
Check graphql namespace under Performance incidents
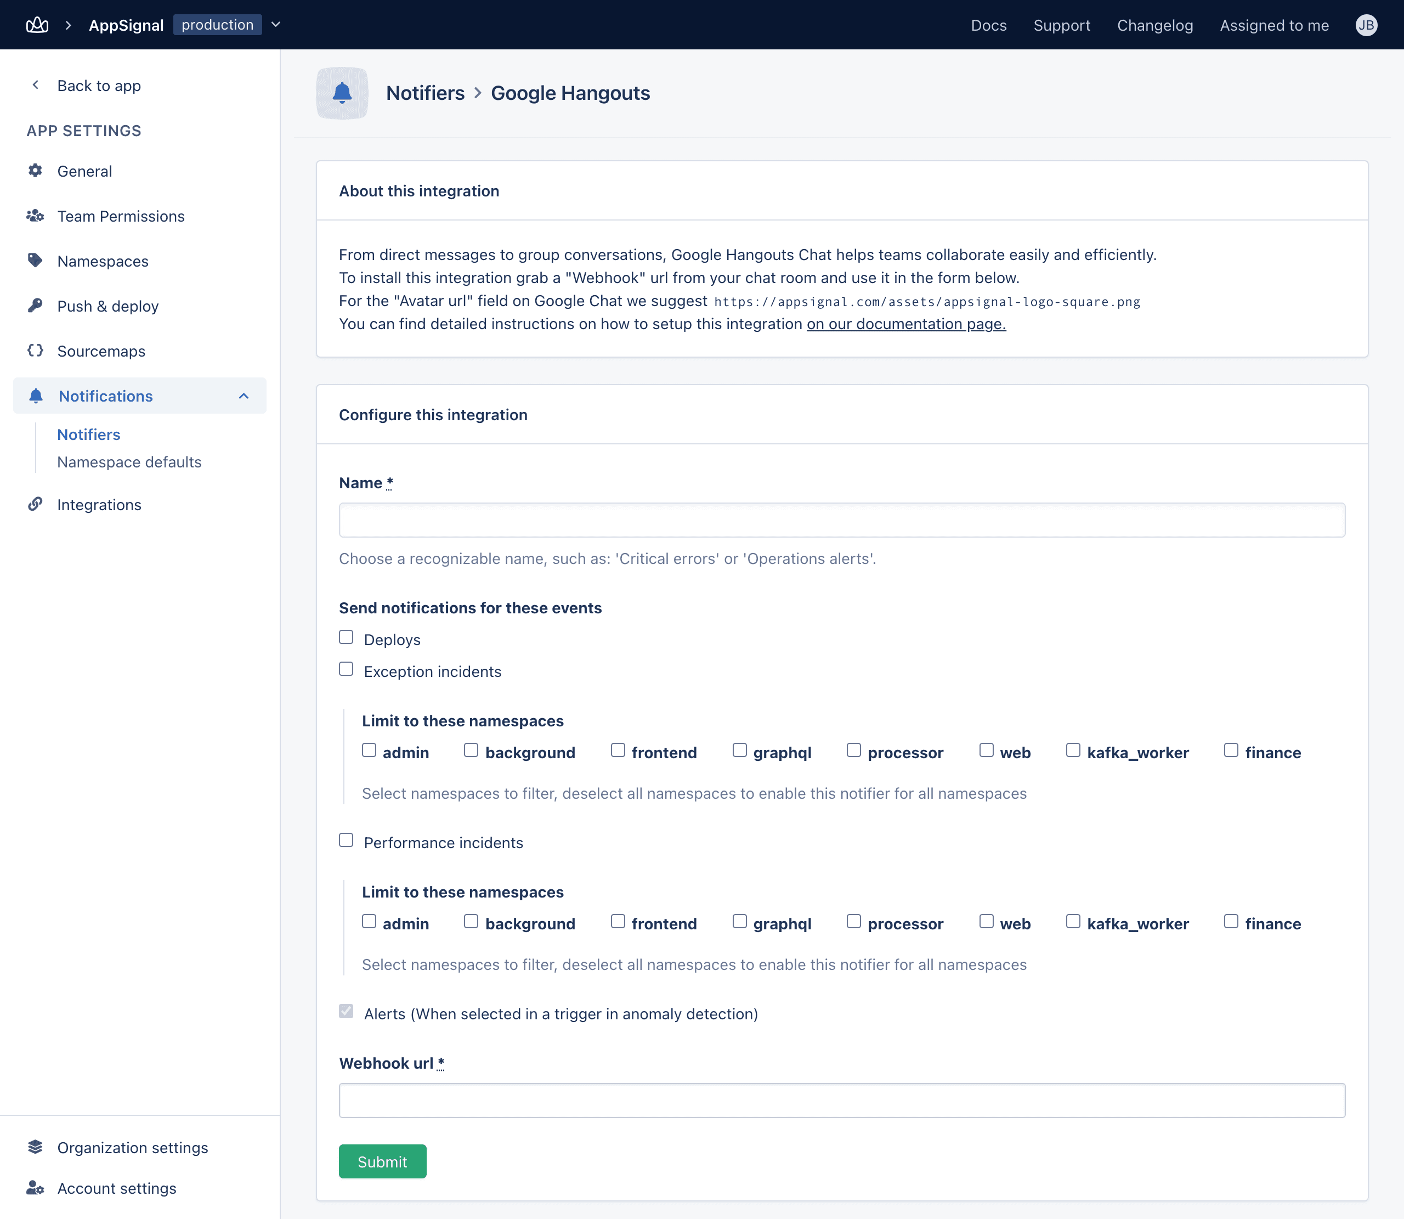(740, 922)
